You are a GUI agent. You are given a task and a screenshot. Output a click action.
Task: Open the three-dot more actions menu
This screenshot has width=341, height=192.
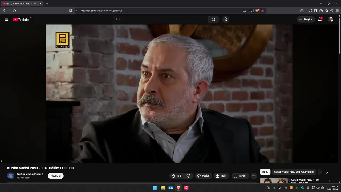tap(254, 176)
